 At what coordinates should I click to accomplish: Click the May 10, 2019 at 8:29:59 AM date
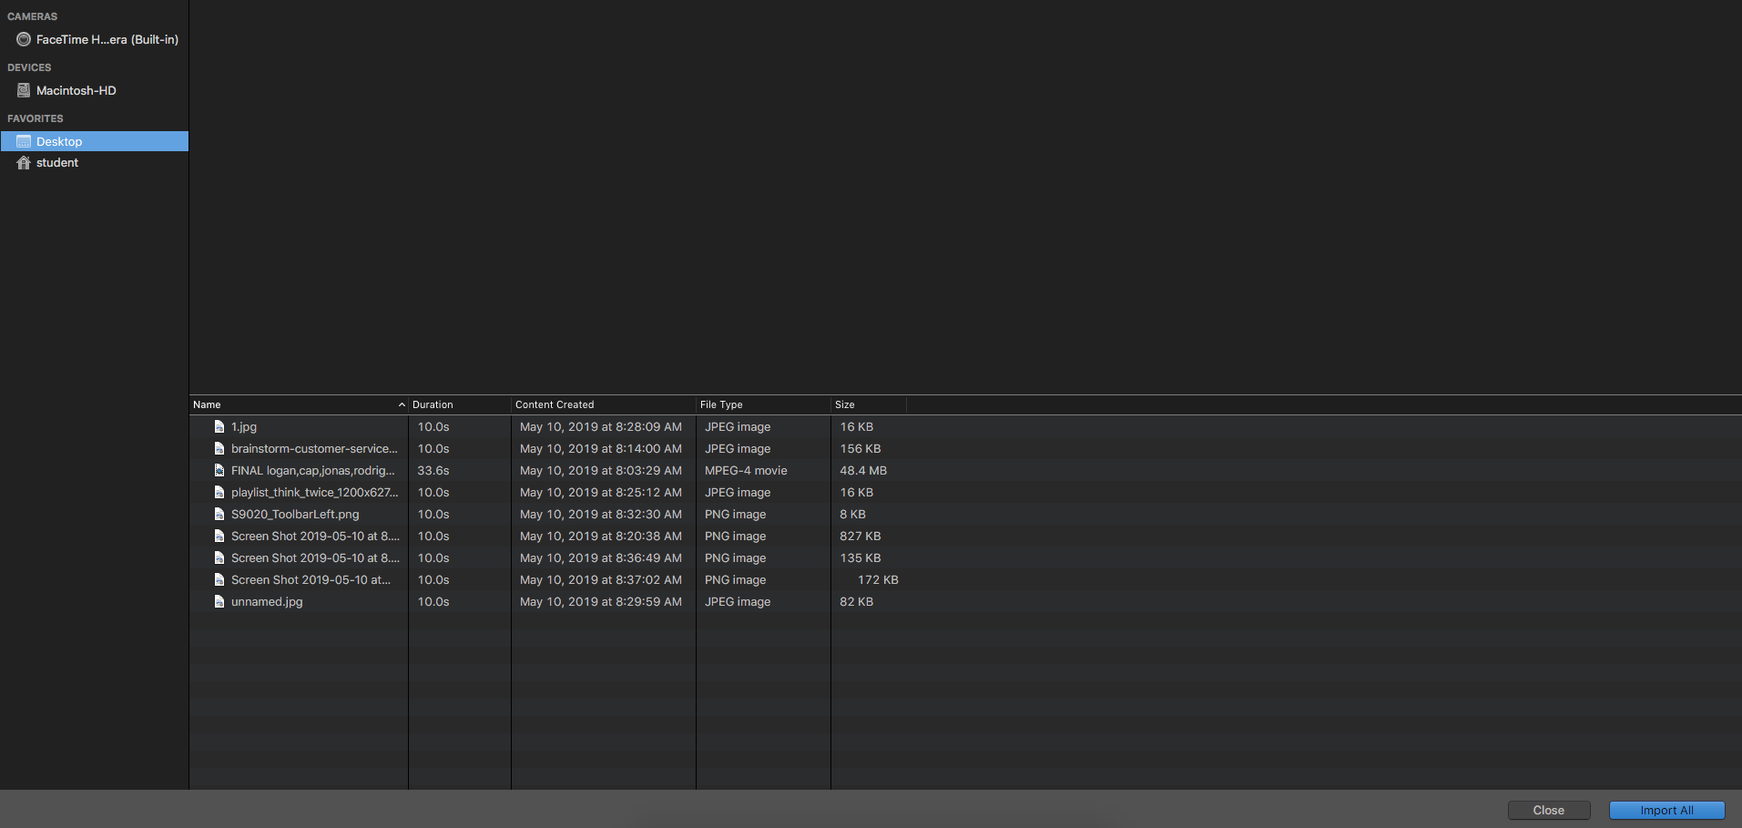tap(601, 601)
